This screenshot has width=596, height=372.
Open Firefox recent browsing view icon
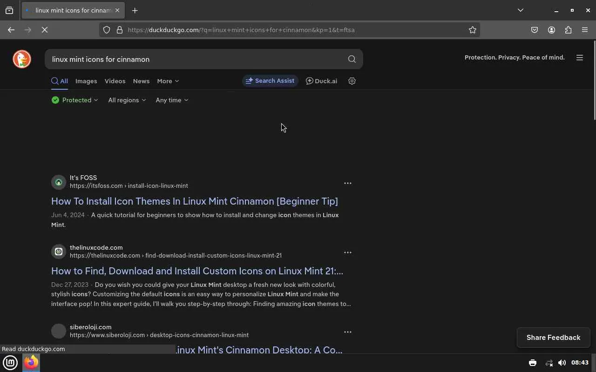tap(9, 10)
